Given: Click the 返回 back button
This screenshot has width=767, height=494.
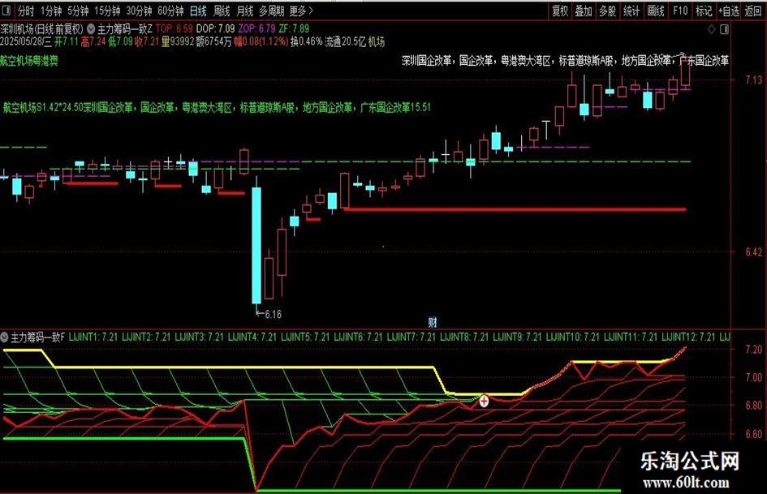Looking at the screenshot, I should pos(753,11).
